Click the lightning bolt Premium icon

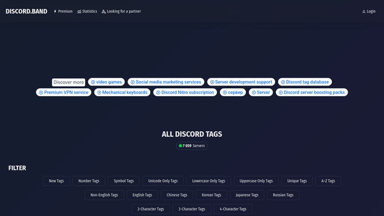pos(55,11)
